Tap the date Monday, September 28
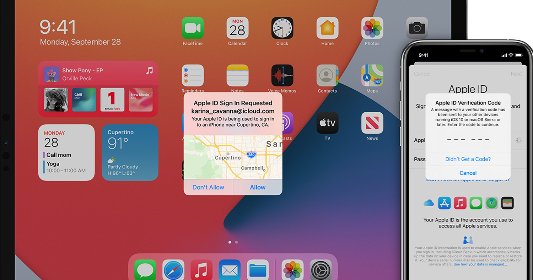The image size is (533, 280). [80, 42]
